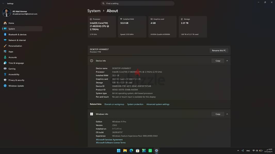Click the back arrow next to Settings
The height and width of the screenshot is (154, 275).
point(3,4)
